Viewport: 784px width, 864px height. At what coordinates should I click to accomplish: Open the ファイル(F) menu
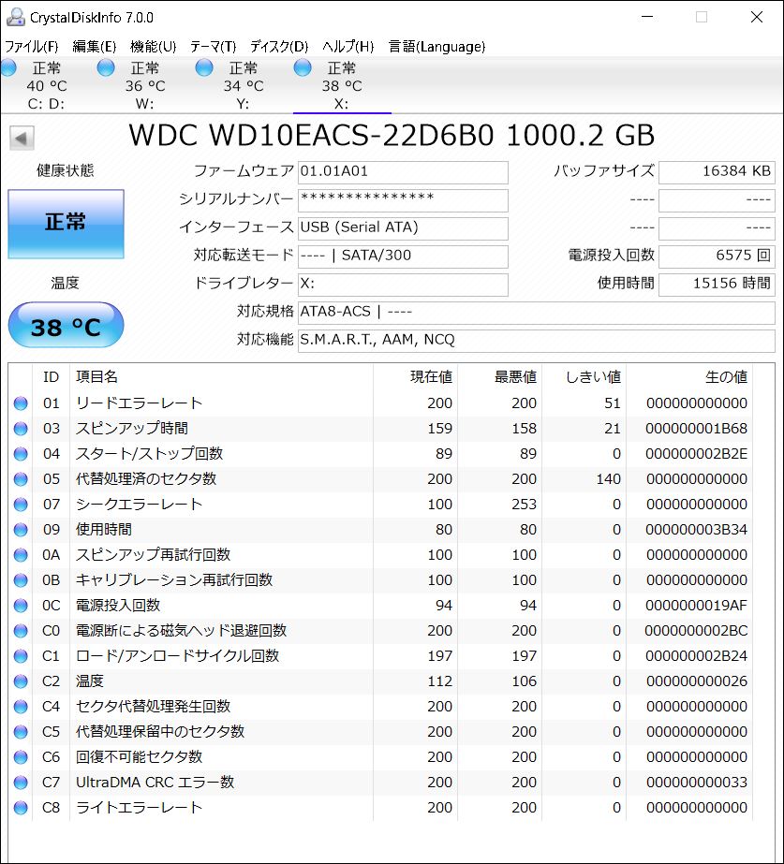(32, 46)
